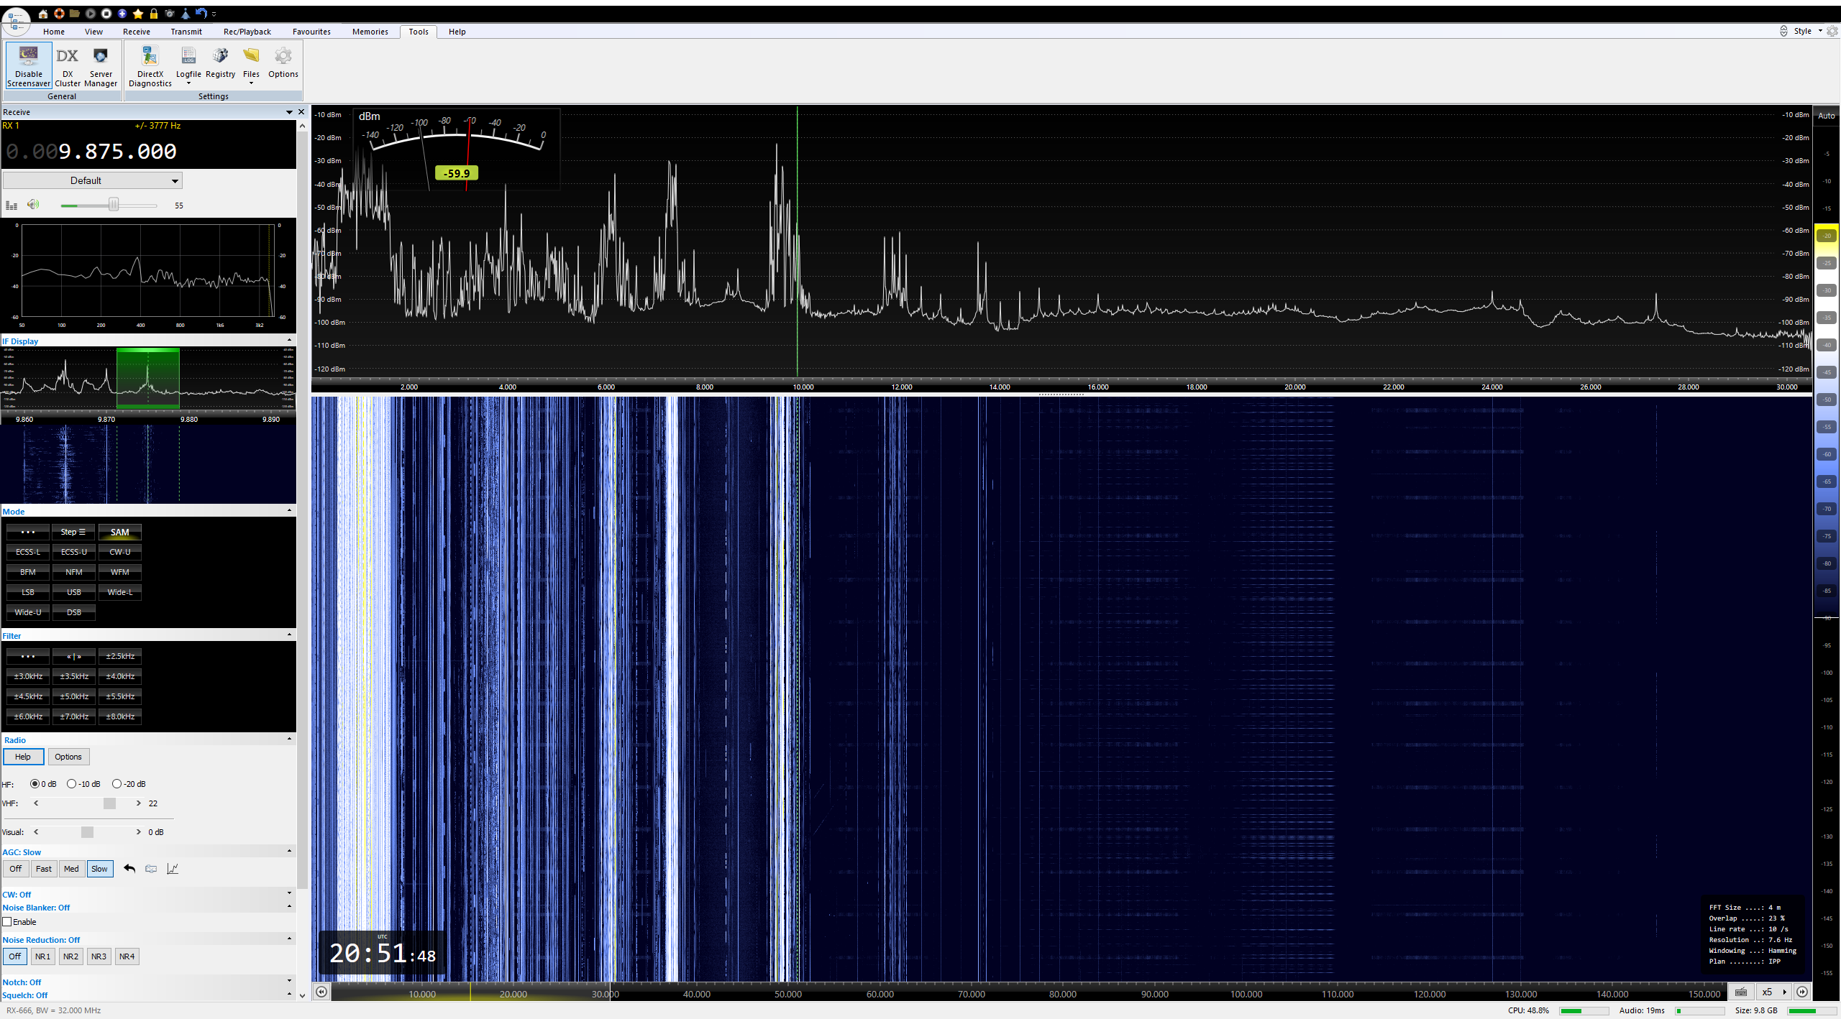Viewport: 1841px width, 1019px height.
Task: Click the Options gear in the ribbon
Action: coord(283,63)
